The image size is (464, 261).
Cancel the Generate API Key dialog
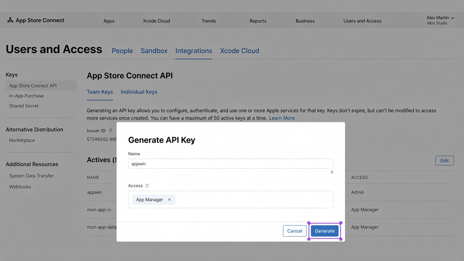294,231
